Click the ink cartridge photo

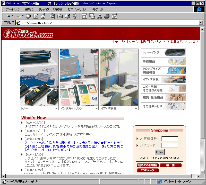click(79, 78)
